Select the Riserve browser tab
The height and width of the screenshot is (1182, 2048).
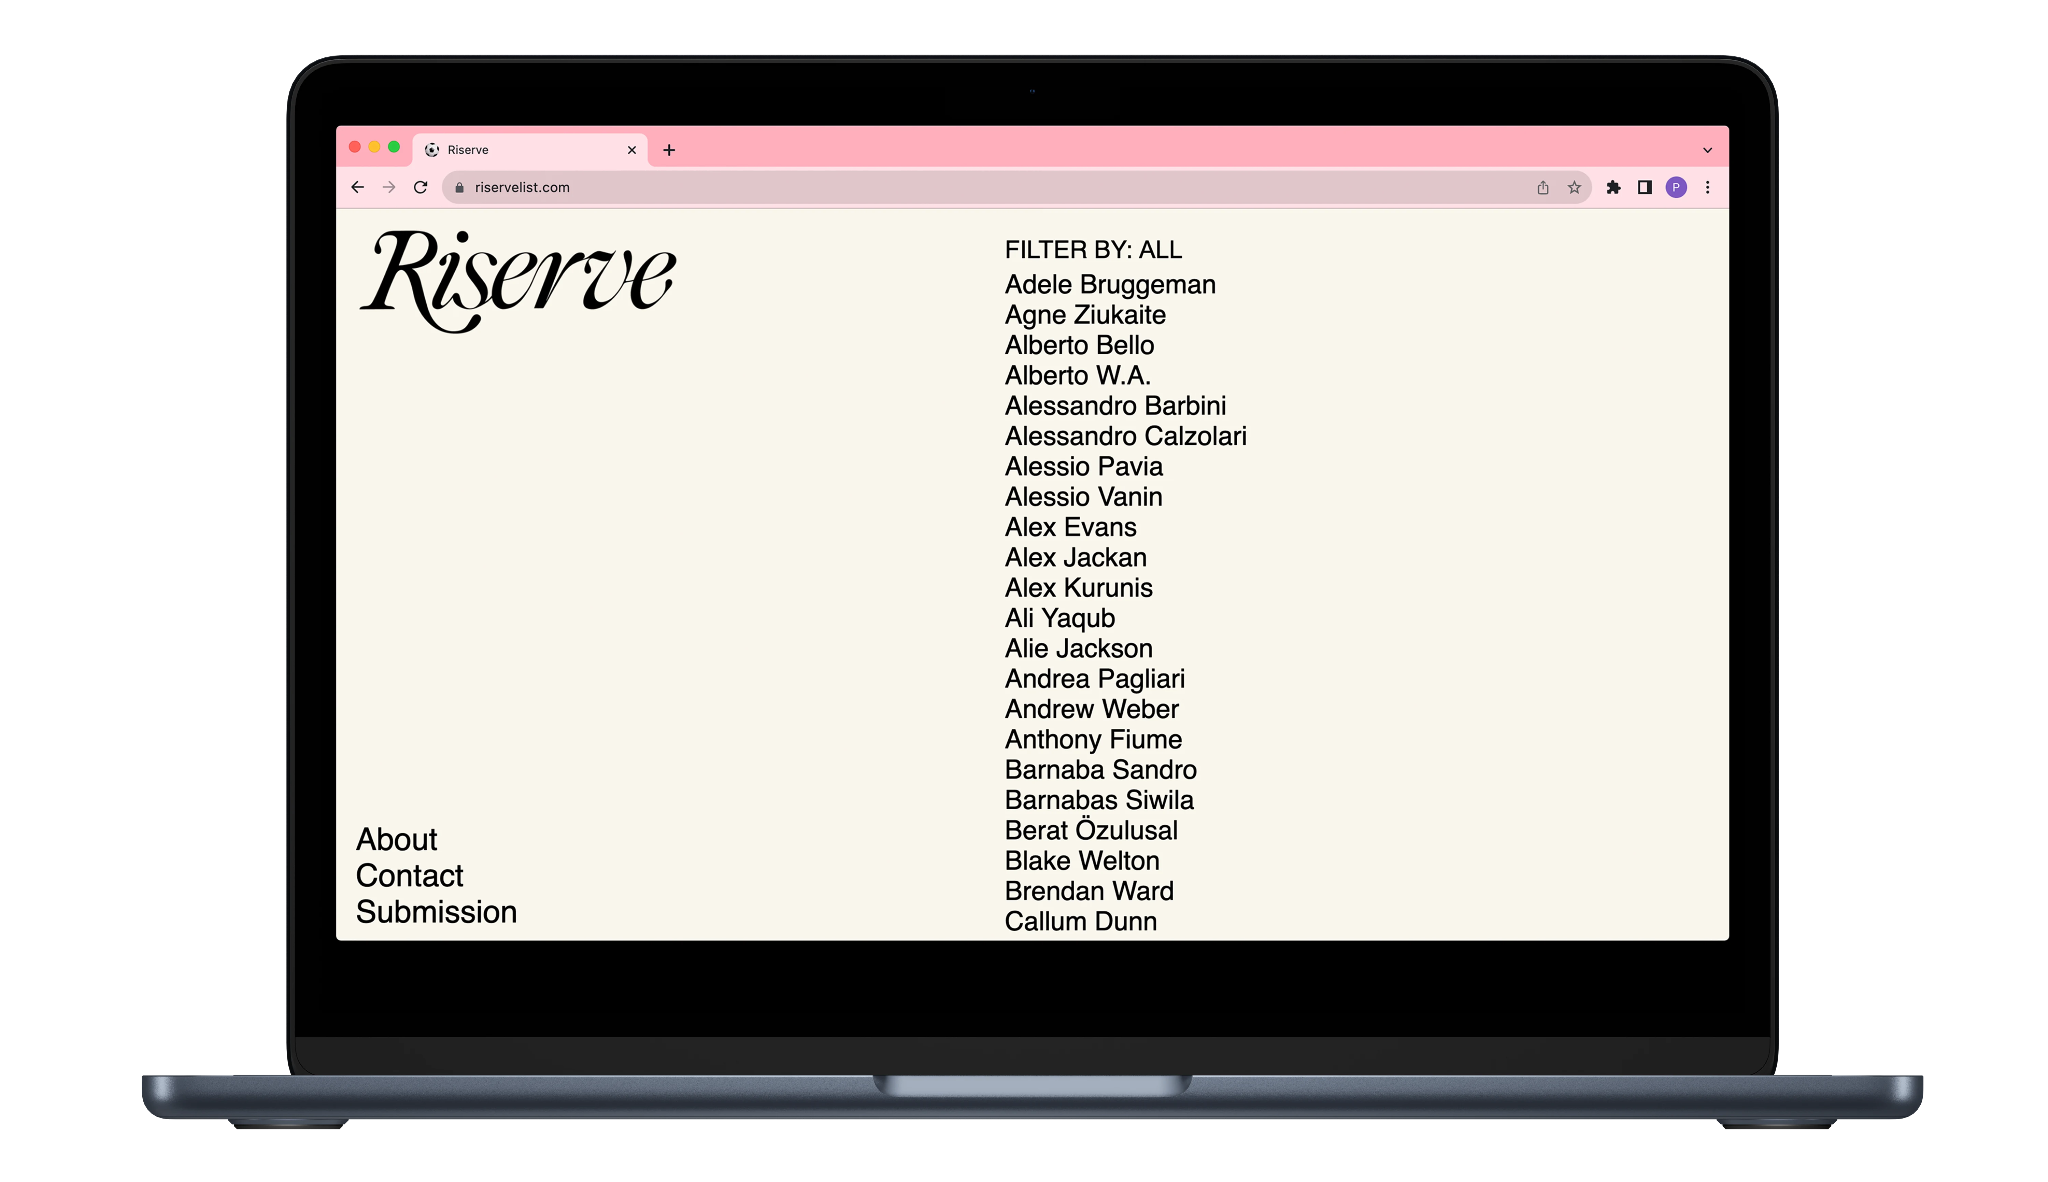531,150
